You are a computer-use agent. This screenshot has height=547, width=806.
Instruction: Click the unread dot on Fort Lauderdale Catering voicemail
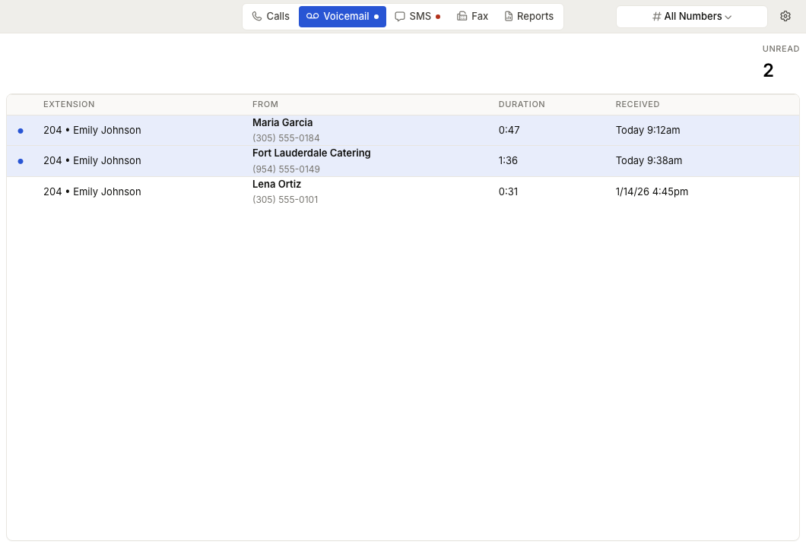tap(21, 161)
